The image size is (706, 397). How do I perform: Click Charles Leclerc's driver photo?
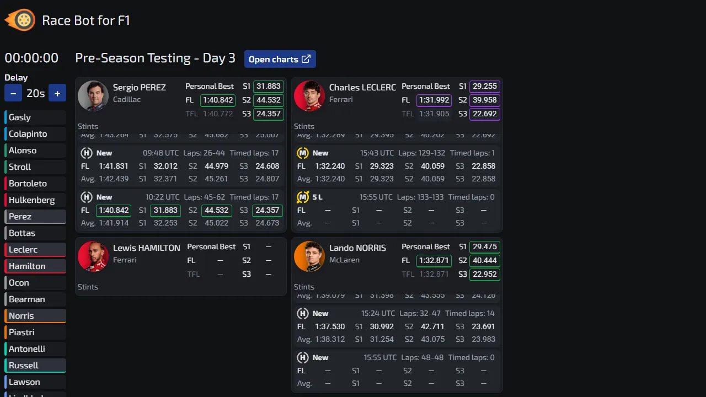[x=309, y=96]
